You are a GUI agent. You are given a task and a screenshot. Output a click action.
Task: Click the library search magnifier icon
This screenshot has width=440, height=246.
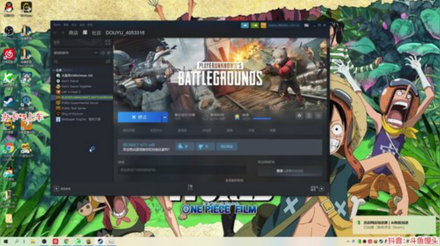tap(56, 61)
